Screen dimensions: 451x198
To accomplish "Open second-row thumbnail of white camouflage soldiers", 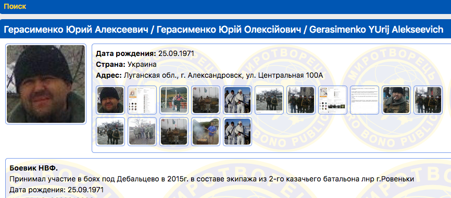I will pyautogui.click(x=237, y=132).
